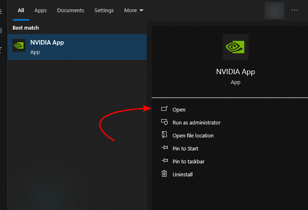
Task: Click the Pin to taskbar pin icon
Action: point(165,161)
